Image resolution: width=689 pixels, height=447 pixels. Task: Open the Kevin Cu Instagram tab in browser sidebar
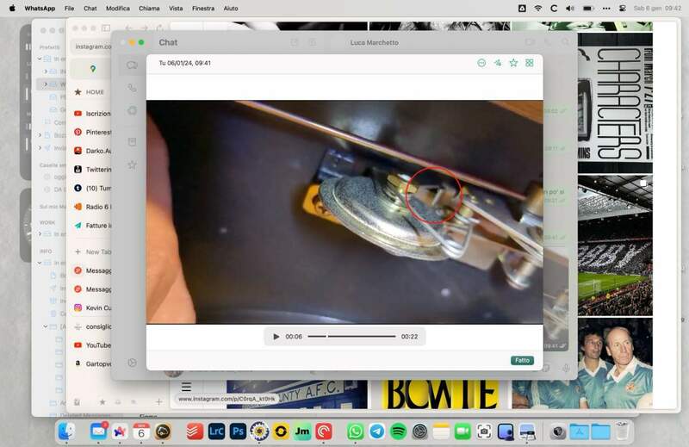[x=92, y=307]
